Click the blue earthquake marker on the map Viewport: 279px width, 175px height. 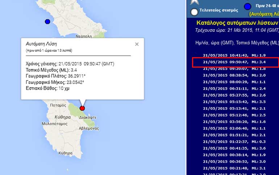47,22
